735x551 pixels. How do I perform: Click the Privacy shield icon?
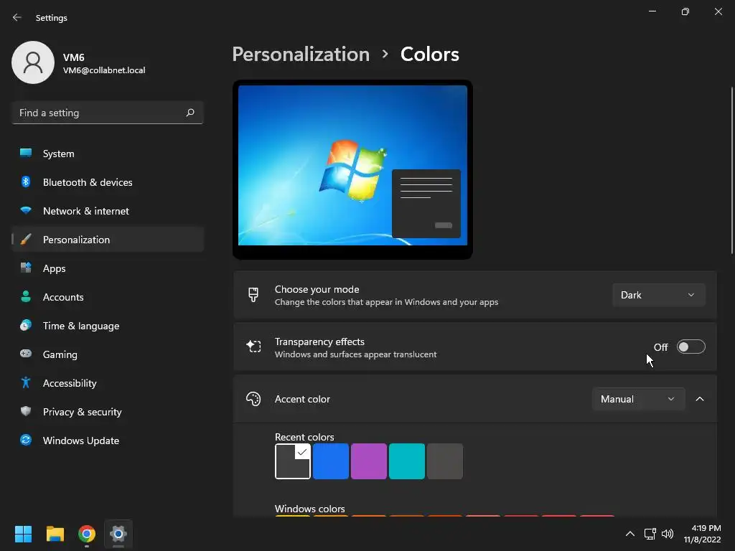(26, 411)
